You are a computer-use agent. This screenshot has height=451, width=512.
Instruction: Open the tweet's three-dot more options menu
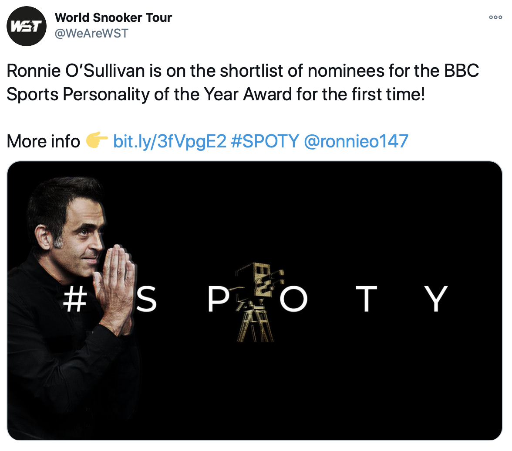pos(495,17)
